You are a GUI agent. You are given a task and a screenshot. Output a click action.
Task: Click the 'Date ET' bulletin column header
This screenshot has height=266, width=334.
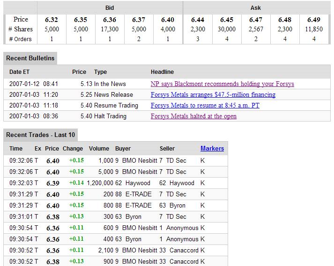(19, 72)
